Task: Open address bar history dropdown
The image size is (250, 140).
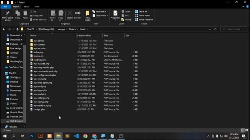Action: point(210,29)
